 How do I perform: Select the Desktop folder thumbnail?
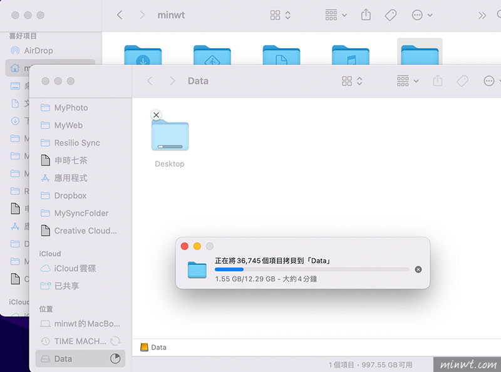[x=170, y=136]
